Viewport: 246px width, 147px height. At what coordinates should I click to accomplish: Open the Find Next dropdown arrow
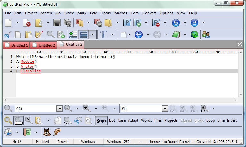click(x=96, y=108)
